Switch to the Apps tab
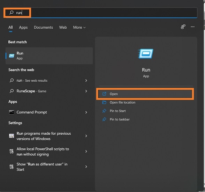205x192 pixels. pyautogui.click(x=23, y=27)
